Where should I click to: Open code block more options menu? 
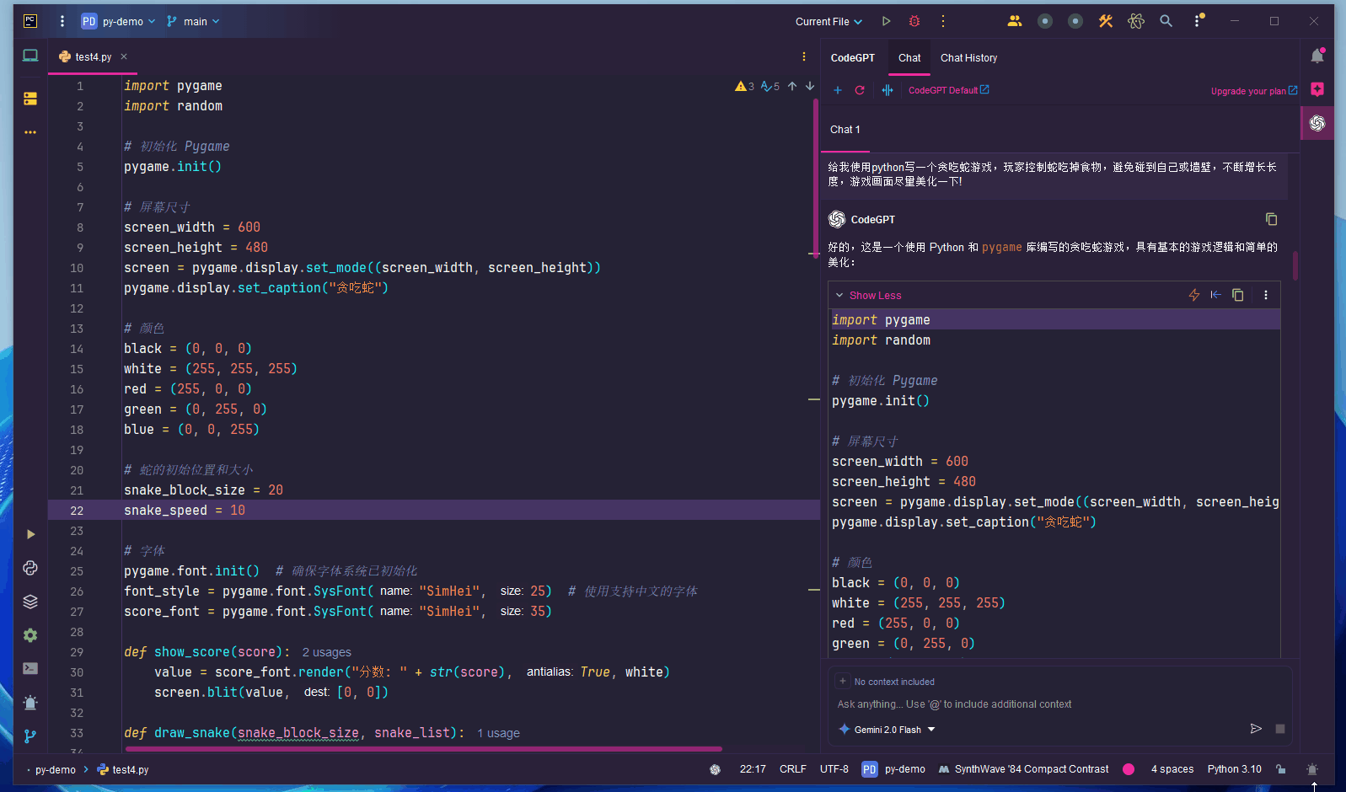click(1266, 295)
